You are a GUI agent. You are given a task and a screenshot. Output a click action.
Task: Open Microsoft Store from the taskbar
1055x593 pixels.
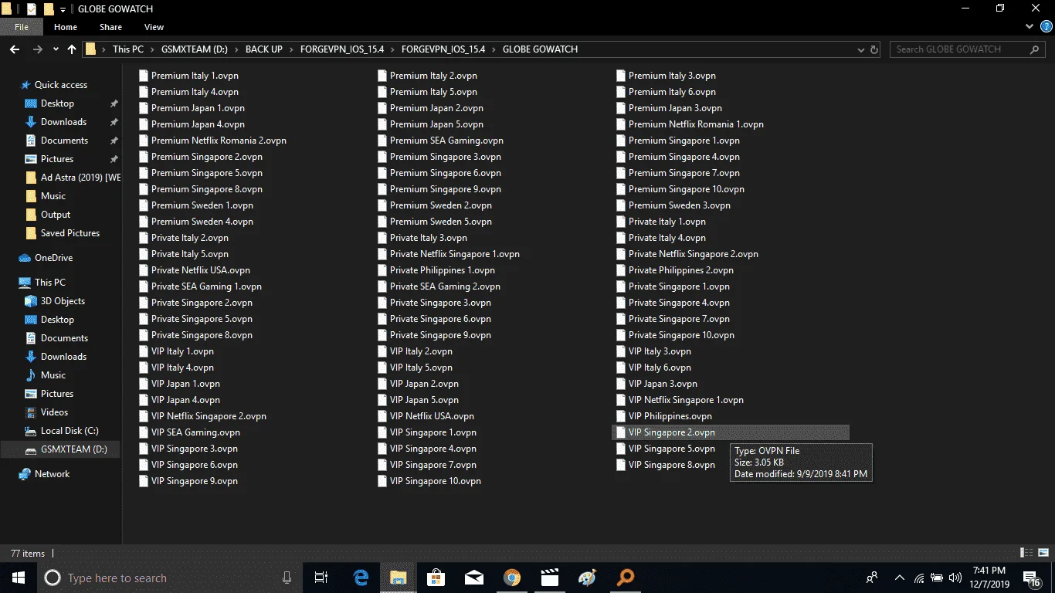[436, 578]
